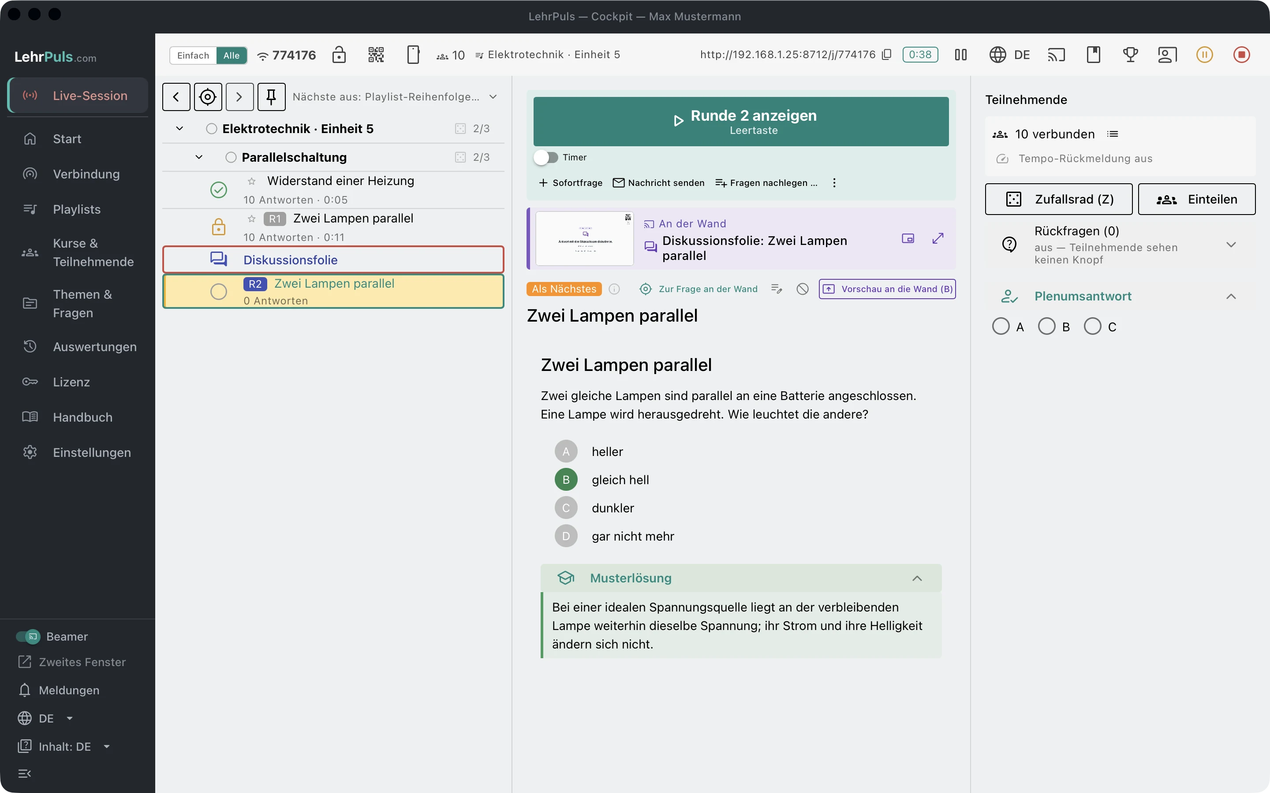Click the Einteilen button
1270x793 pixels.
click(1196, 199)
